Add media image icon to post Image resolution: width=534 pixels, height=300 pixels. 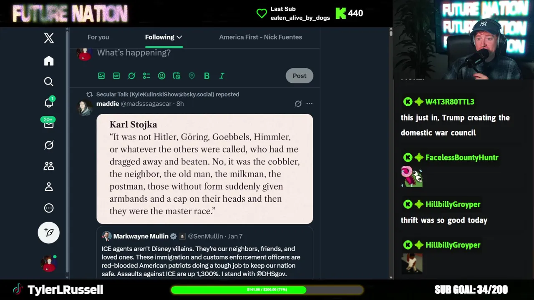click(101, 76)
